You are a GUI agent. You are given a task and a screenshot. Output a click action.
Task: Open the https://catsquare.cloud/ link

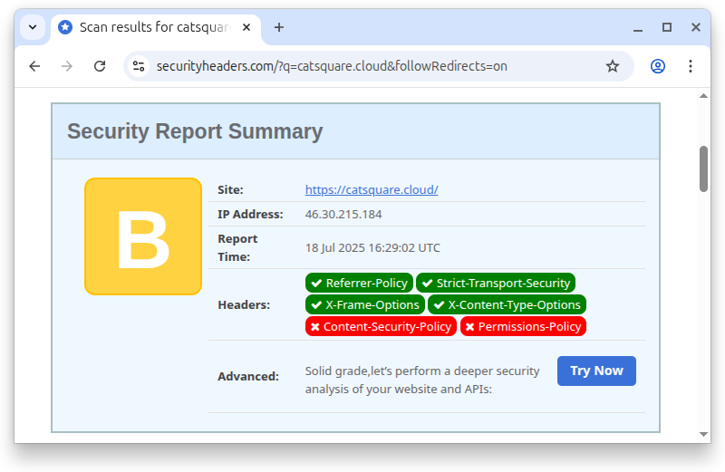point(372,189)
